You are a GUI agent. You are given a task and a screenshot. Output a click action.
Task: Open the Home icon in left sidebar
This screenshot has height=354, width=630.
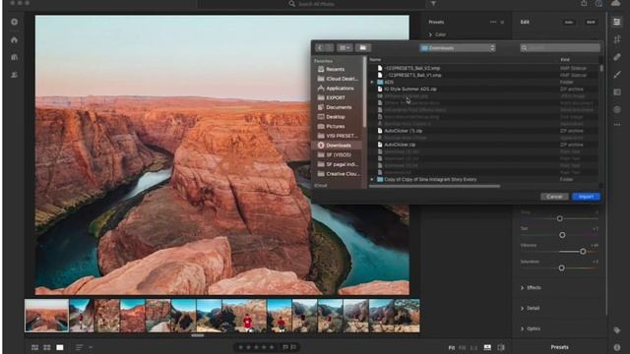click(15, 39)
